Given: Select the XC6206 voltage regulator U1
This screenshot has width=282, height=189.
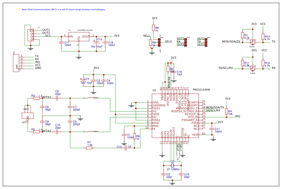Looking at the screenshot, I should [x=79, y=37].
